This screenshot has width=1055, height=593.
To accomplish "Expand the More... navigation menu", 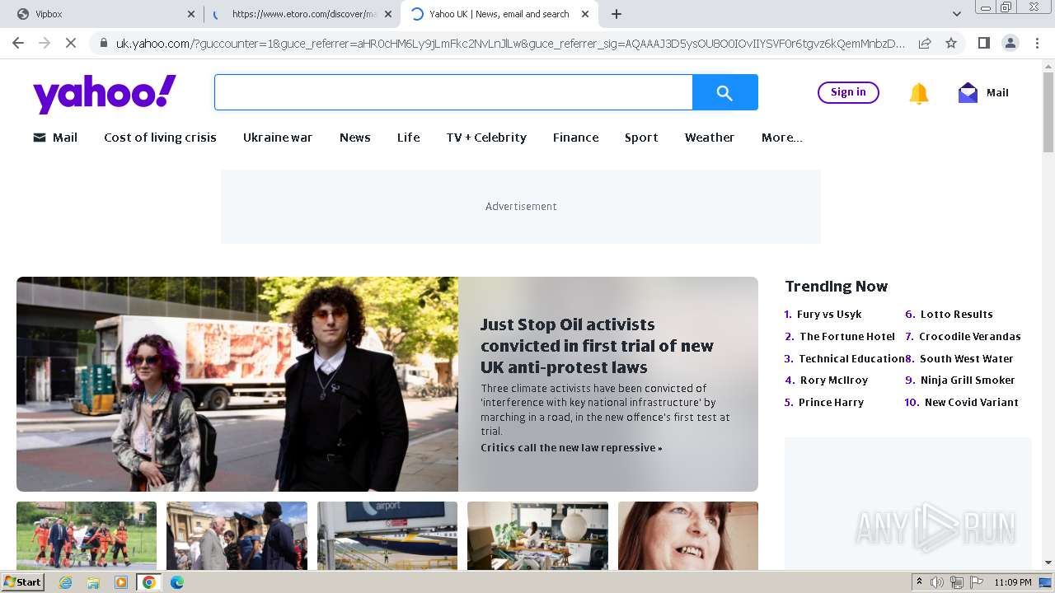I will pyautogui.click(x=782, y=138).
